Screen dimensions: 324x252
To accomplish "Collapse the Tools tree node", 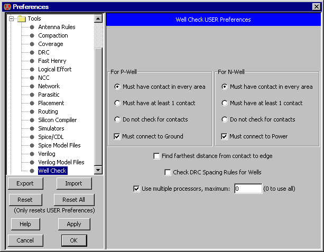I will (12, 18).
